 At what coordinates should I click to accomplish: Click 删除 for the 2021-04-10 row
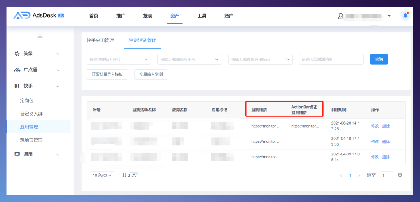click(x=386, y=142)
